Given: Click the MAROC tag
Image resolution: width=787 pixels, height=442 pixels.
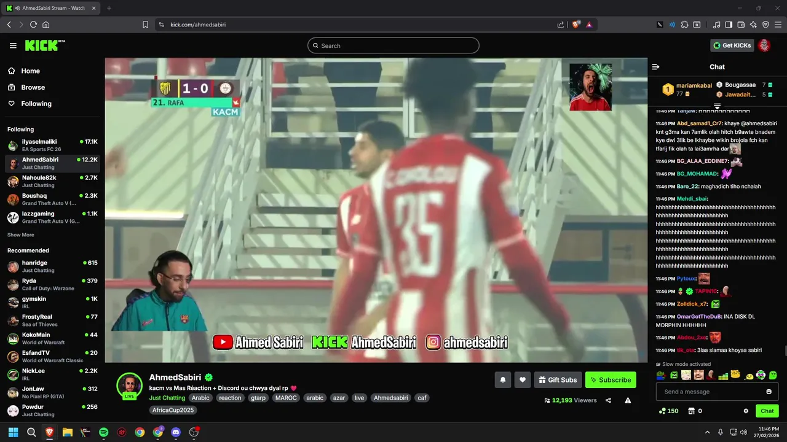Looking at the screenshot, I should [286, 398].
